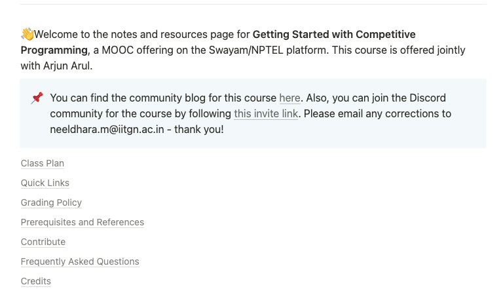
Task: View Frequently Asked Questions page
Action: pos(80,261)
